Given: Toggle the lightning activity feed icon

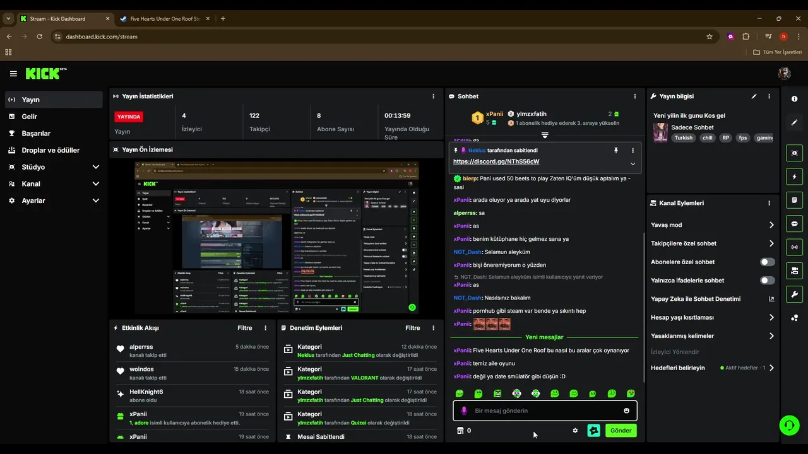Looking at the screenshot, I should [794, 177].
